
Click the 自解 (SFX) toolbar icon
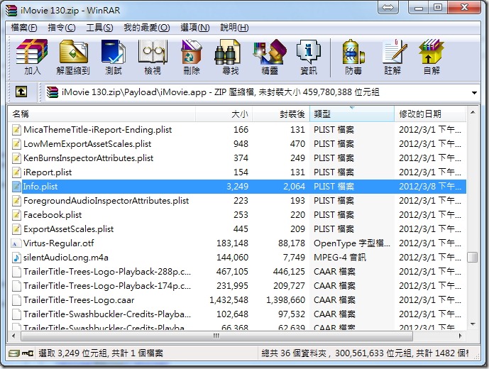(432, 57)
